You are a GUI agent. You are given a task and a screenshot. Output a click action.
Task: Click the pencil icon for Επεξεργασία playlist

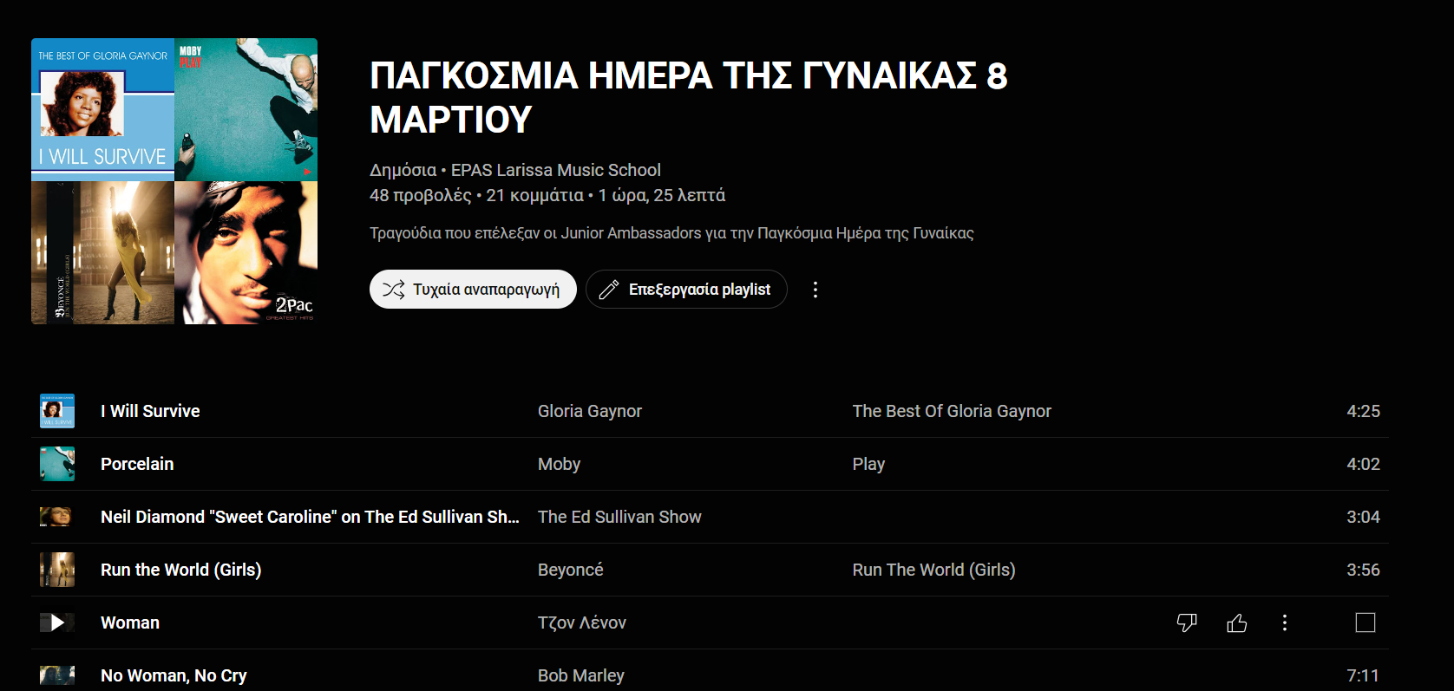point(609,290)
